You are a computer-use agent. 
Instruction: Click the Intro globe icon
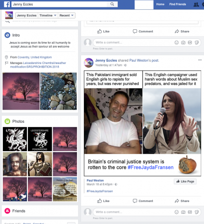[7, 35]
